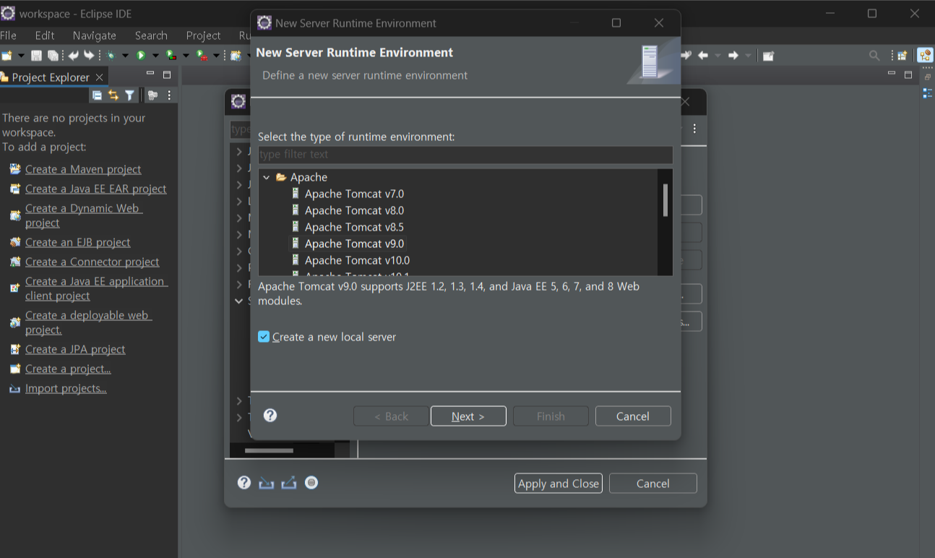Open Create a Dynamic Web project link
935x558 pixels.
tap(84, 215)
